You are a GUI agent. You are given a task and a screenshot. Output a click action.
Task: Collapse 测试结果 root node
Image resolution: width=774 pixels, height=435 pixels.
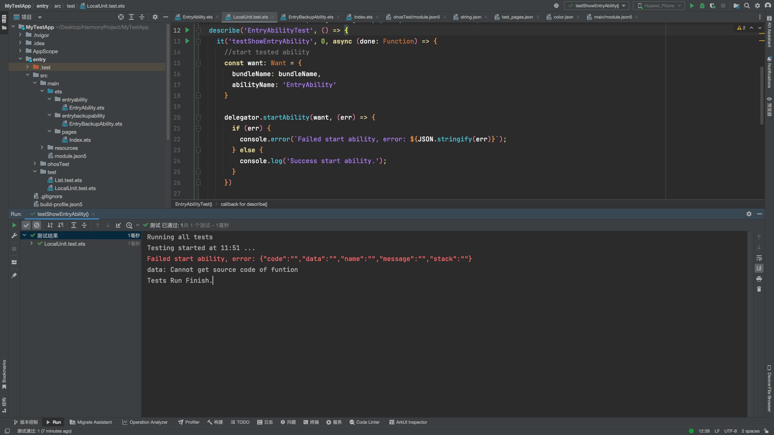24,236
